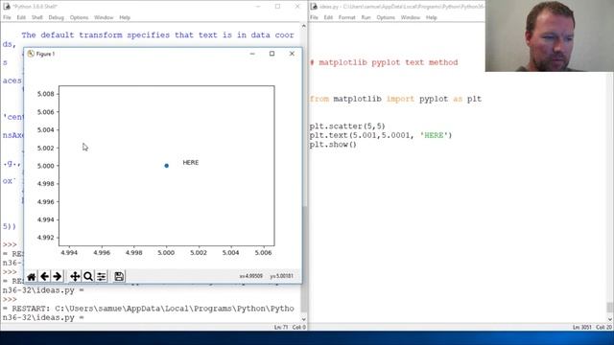
Task: Click y-axis tick label 4.992
Action: tap(45, 238)
